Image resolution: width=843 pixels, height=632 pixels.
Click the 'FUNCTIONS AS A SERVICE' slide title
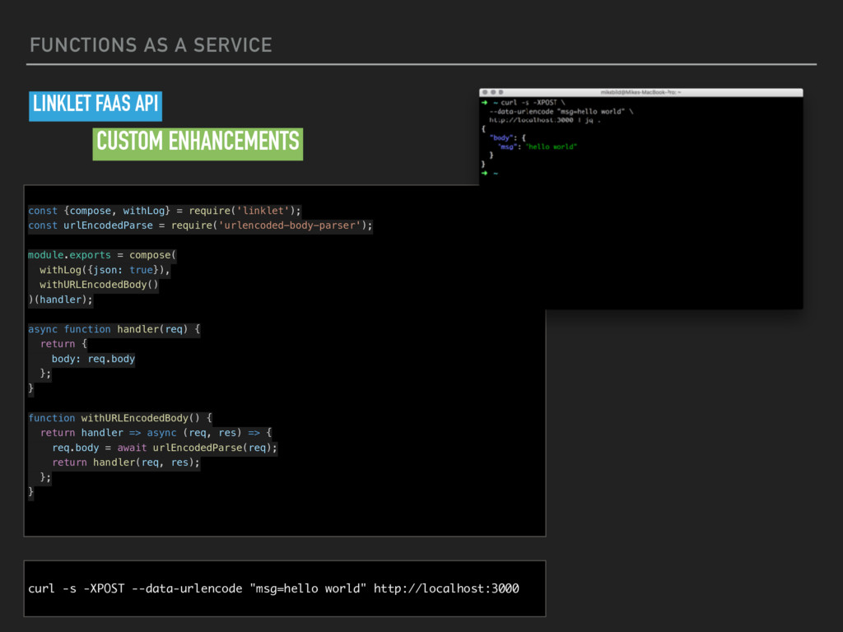point(151,45)
